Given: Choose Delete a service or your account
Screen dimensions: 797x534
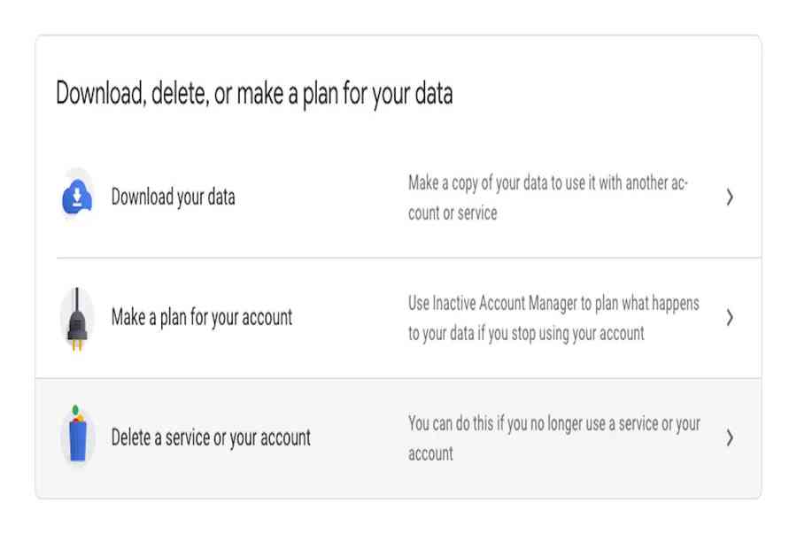Looking at the screenshot, I should click(211, 437).
